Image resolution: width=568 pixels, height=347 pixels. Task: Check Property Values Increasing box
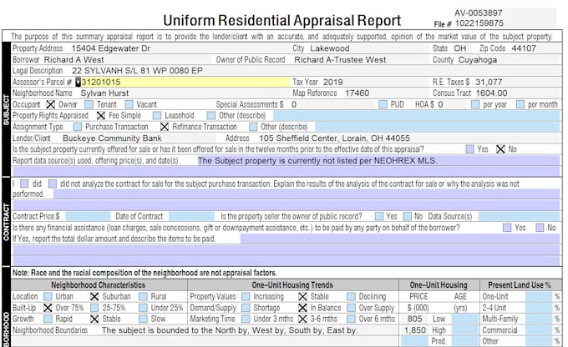coord(246,297)
